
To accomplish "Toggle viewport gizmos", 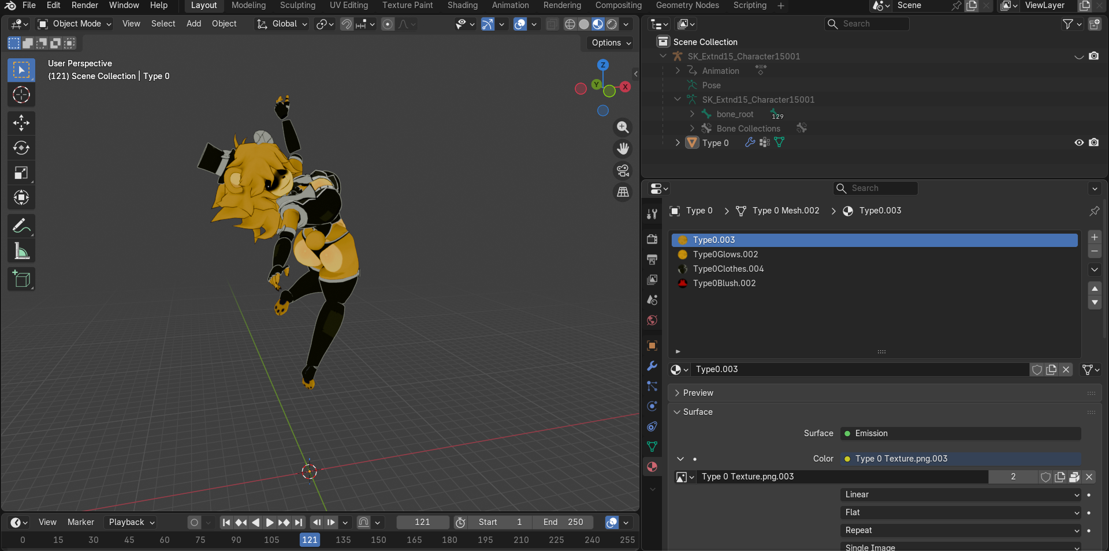I will (487, 24).
